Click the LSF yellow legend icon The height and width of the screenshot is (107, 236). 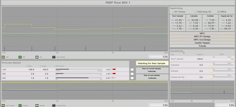[4, 57]
